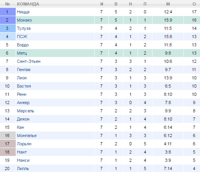Click the Тулуза team name
The height and width of the screenshot is (172, 200).
click(x=24, y=28)
